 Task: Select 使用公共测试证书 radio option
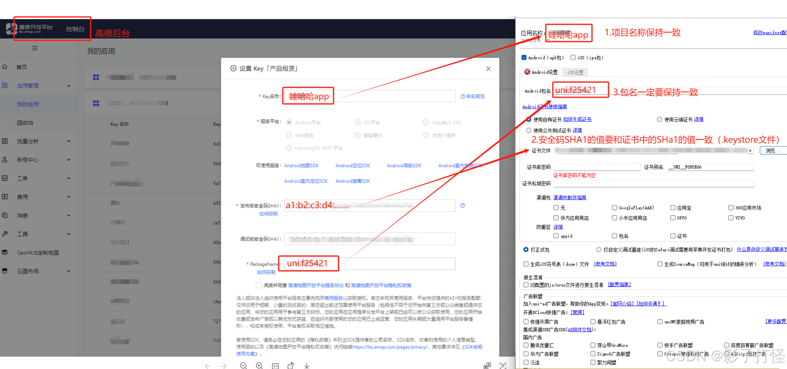[x=529, y=130]
